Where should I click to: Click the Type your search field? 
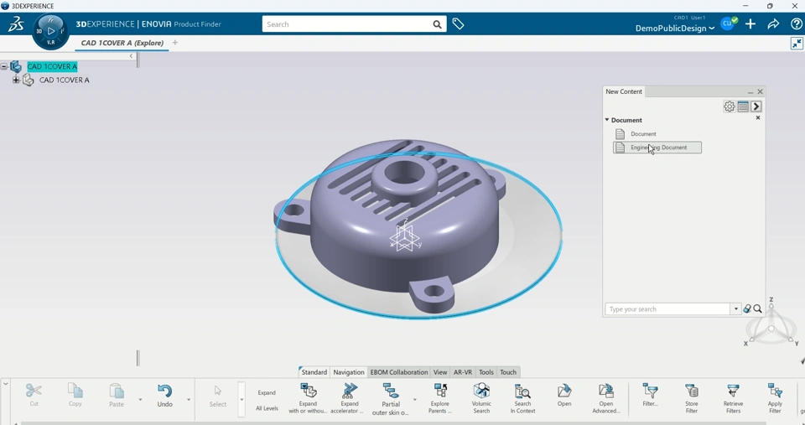click(x=667, y=309)
